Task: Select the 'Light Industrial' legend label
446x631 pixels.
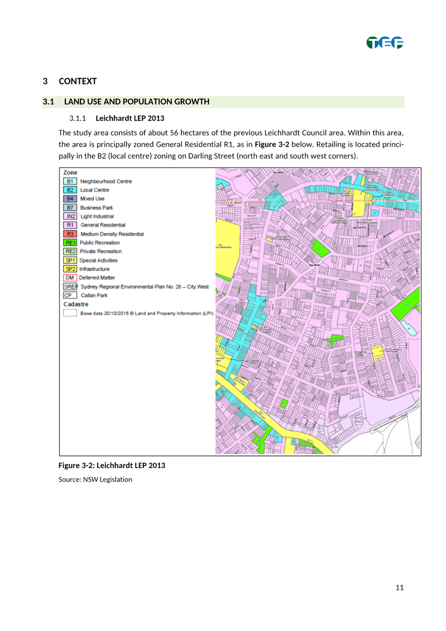Action: pyautogui.click(x=97, y=216)
